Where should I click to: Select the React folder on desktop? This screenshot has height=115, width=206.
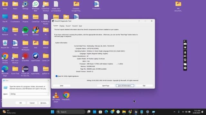click(x=15, y=5)
